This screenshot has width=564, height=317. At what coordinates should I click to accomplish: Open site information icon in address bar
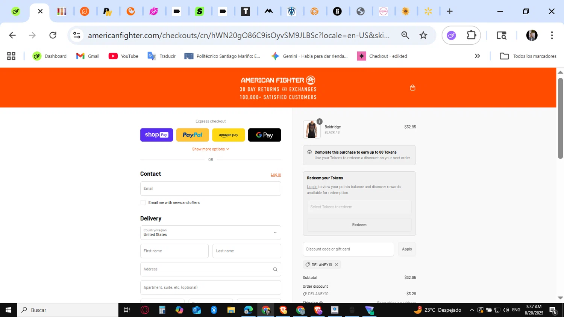(77, 35)
